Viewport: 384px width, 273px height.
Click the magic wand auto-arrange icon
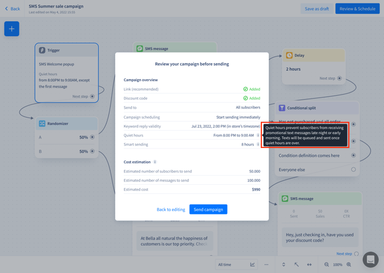pos(296,264)
